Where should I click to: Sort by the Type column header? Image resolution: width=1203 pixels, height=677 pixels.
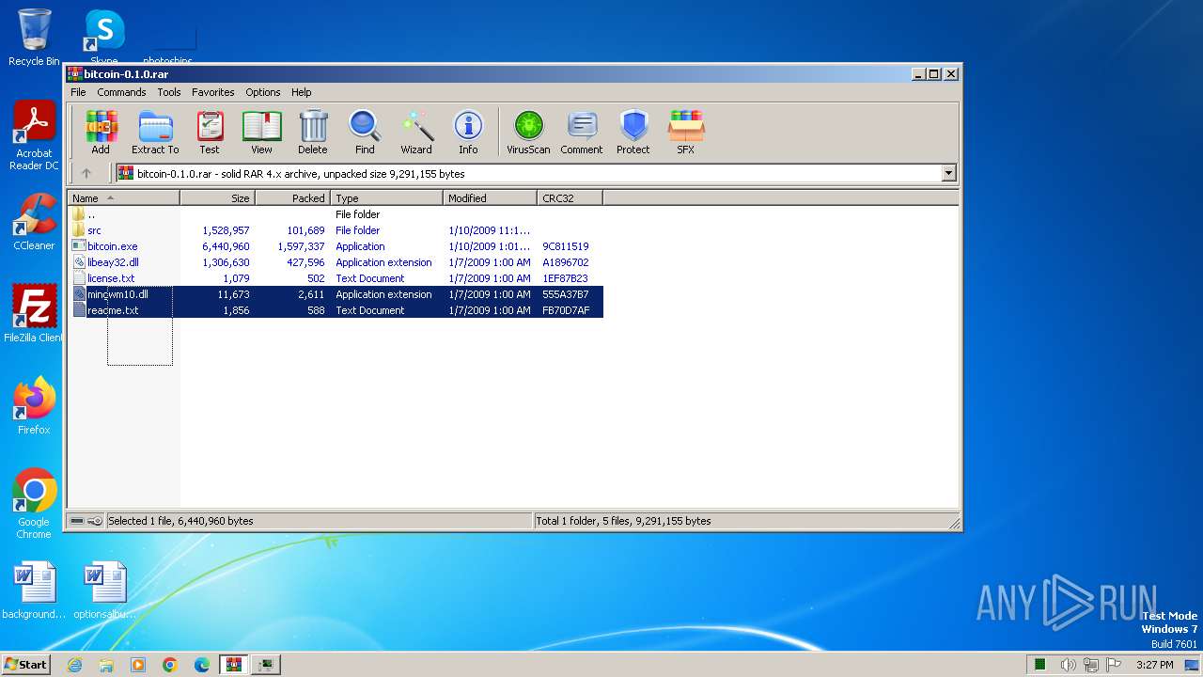pyautogui.click(x=387, y=198)
